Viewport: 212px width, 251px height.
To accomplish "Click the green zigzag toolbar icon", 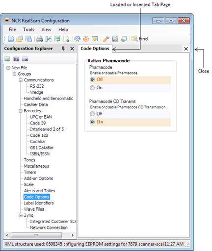I will pyautogui.click(x=49, y=39).
